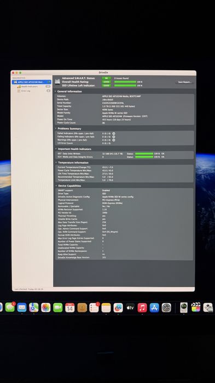Viewport: 215px width, 383px height.
Task: Click the Data Units Written status bar
Action: click(x=144, y=154)
